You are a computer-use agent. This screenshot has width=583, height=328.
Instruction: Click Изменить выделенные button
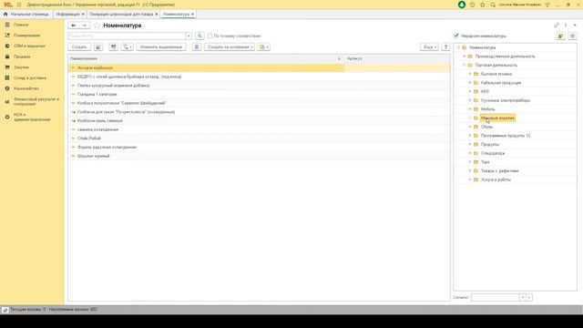[x=161, y=46]
